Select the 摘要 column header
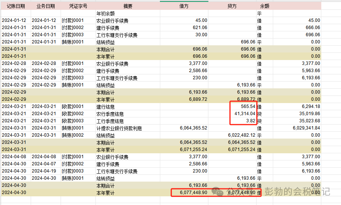Image resolution: width=341 pixels, height=205 pixels. tap(128, 6)
